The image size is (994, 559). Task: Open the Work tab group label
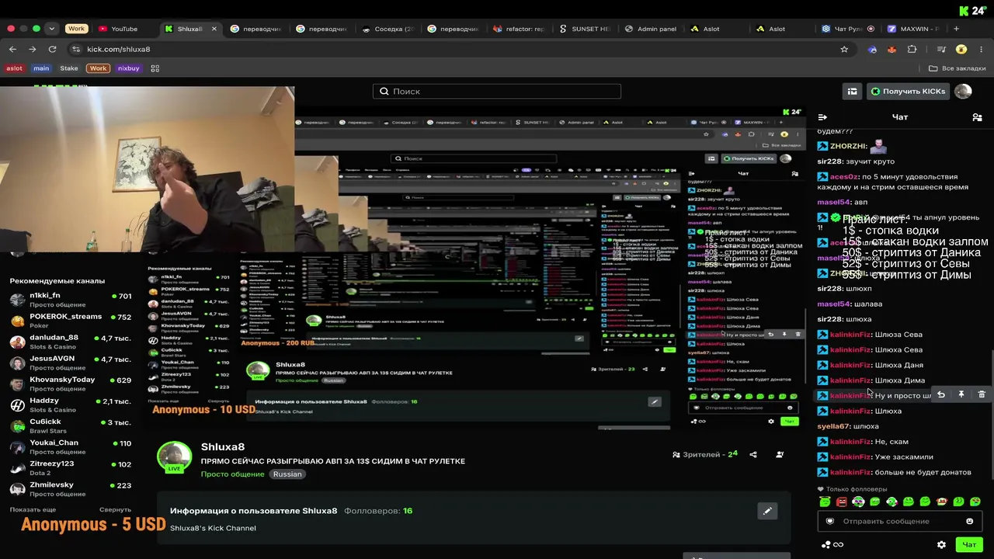[x=76, y=29]
